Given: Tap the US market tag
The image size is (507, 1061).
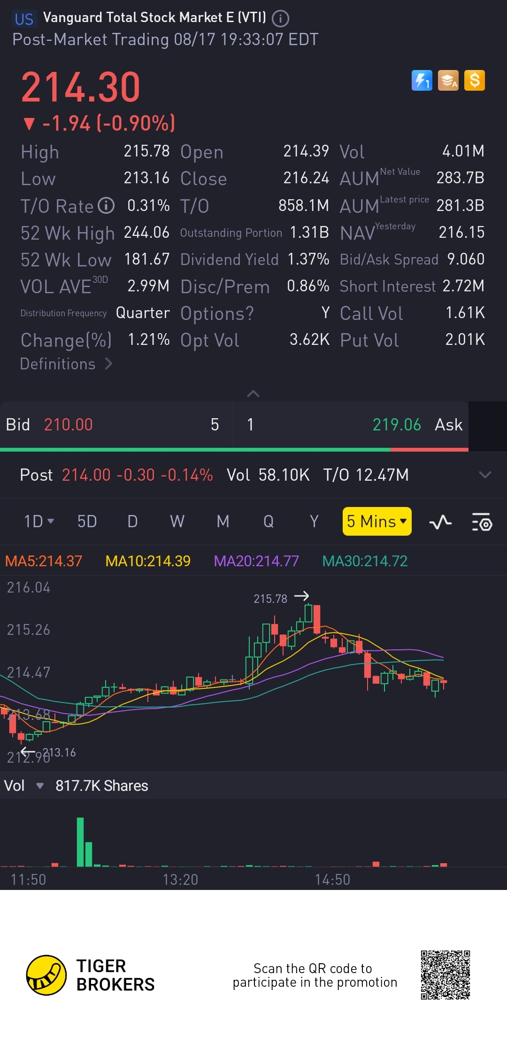Looking at the screenshot, I should pos(24,19).
